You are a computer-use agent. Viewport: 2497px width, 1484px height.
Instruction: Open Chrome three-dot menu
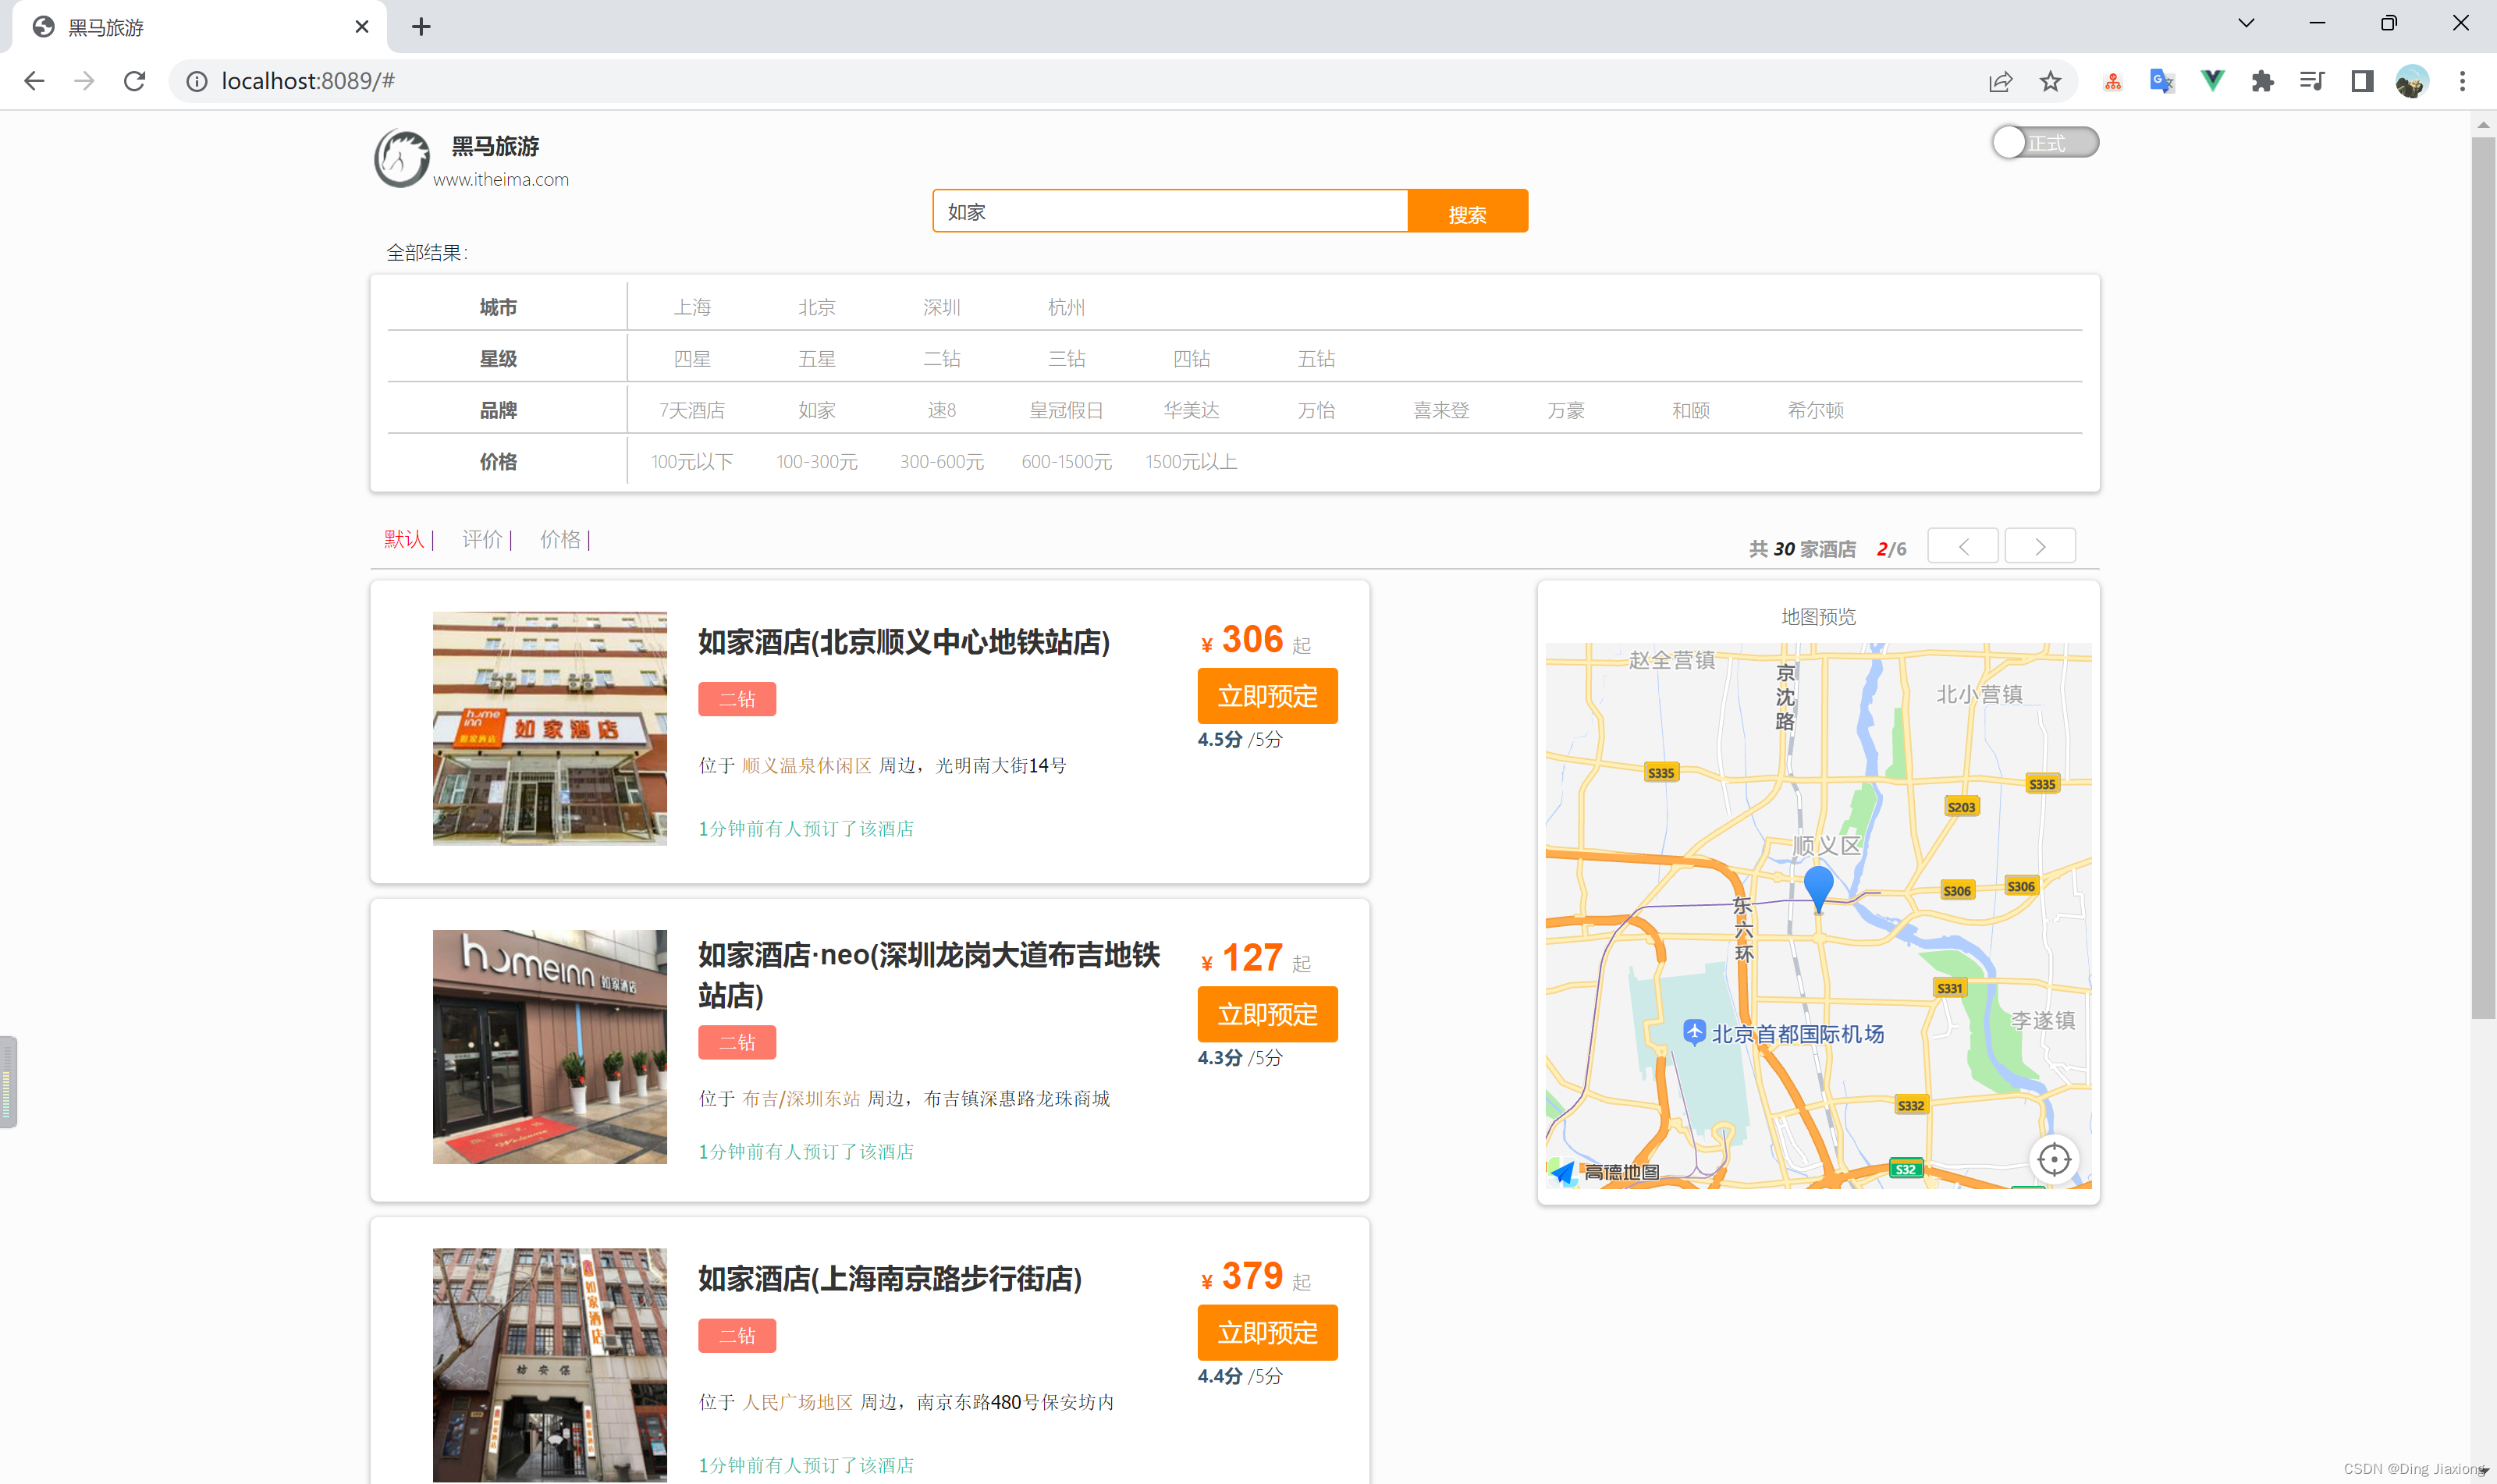point(2462,81)
